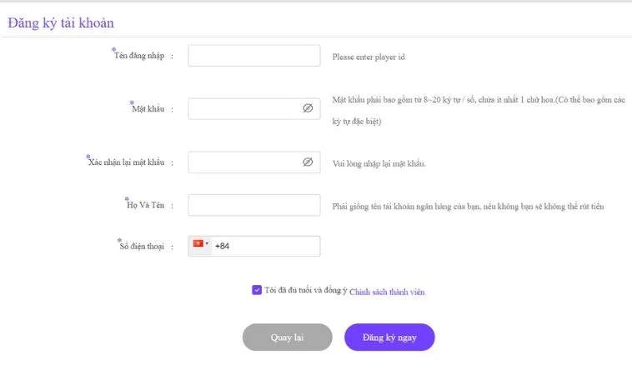The height and width of the screenshot is (375, 632).
Task: Click the Please enter player id hint
Action: [x=368, y=57]
